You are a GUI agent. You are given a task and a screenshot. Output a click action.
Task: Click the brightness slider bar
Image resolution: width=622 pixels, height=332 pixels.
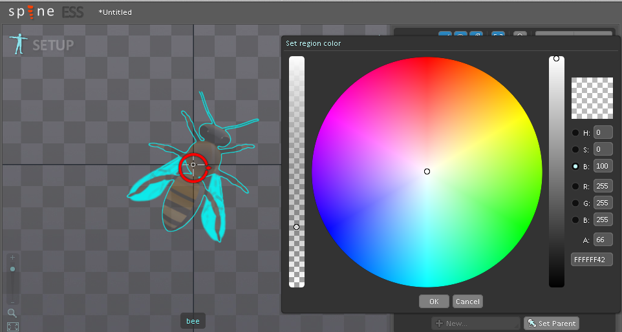tap(556, 171)
